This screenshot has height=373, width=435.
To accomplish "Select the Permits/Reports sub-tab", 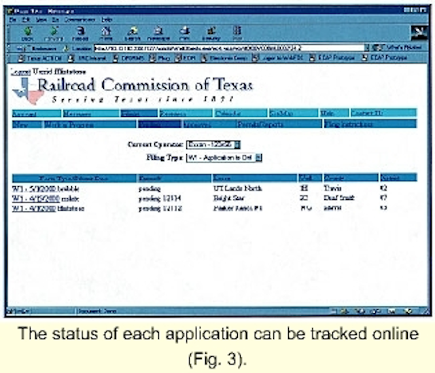I will [279, 124].
